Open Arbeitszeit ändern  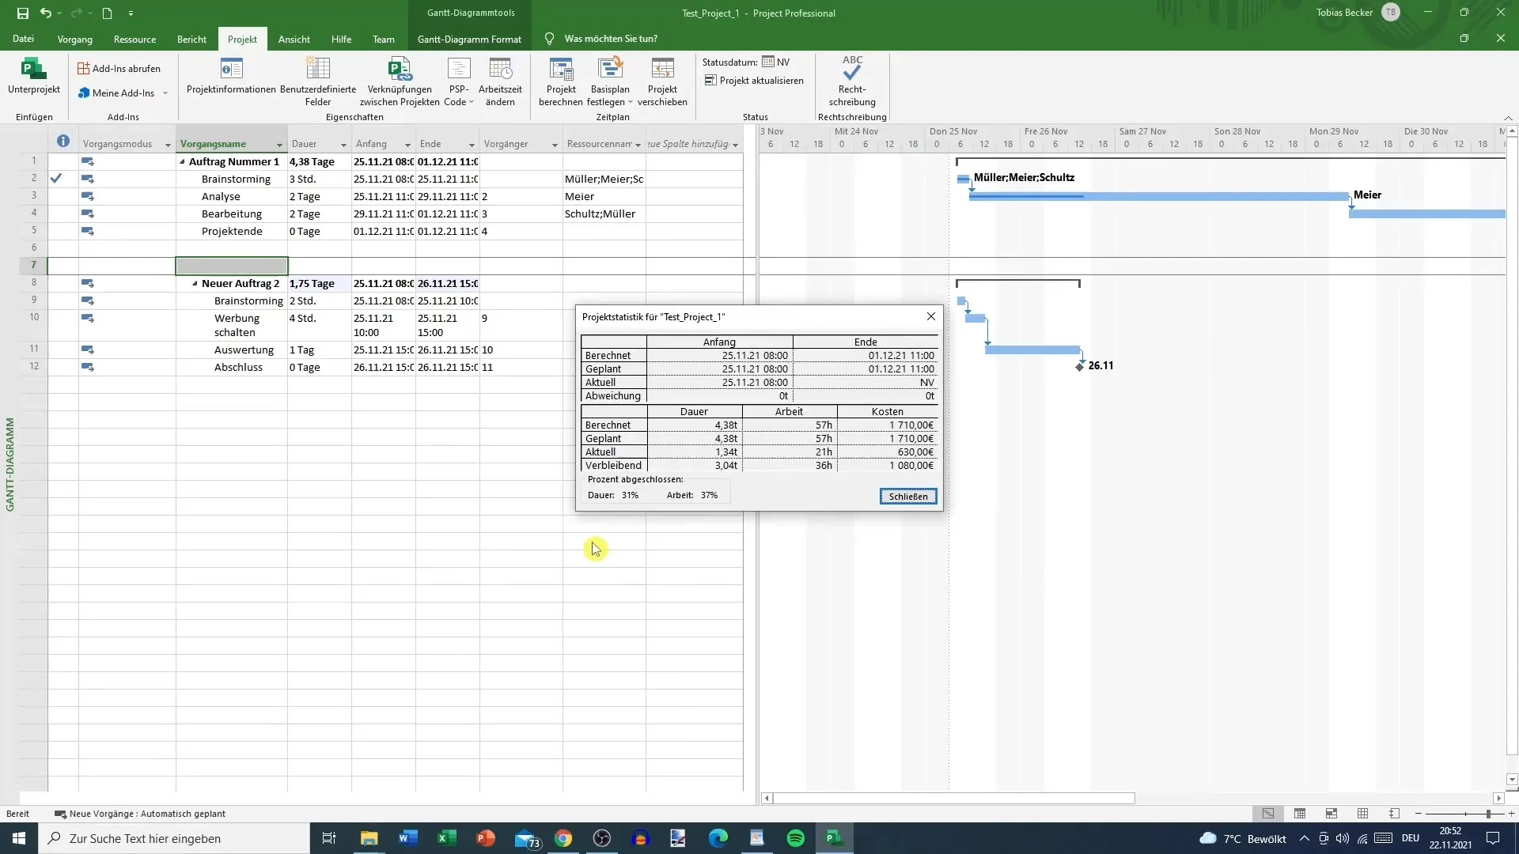tap(500, 81)
